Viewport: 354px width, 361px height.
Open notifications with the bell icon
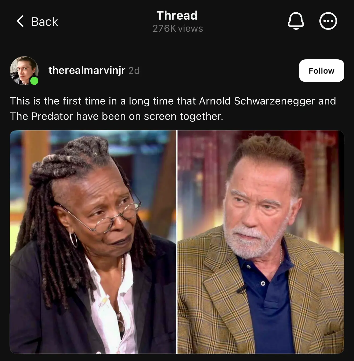point(296,21)
